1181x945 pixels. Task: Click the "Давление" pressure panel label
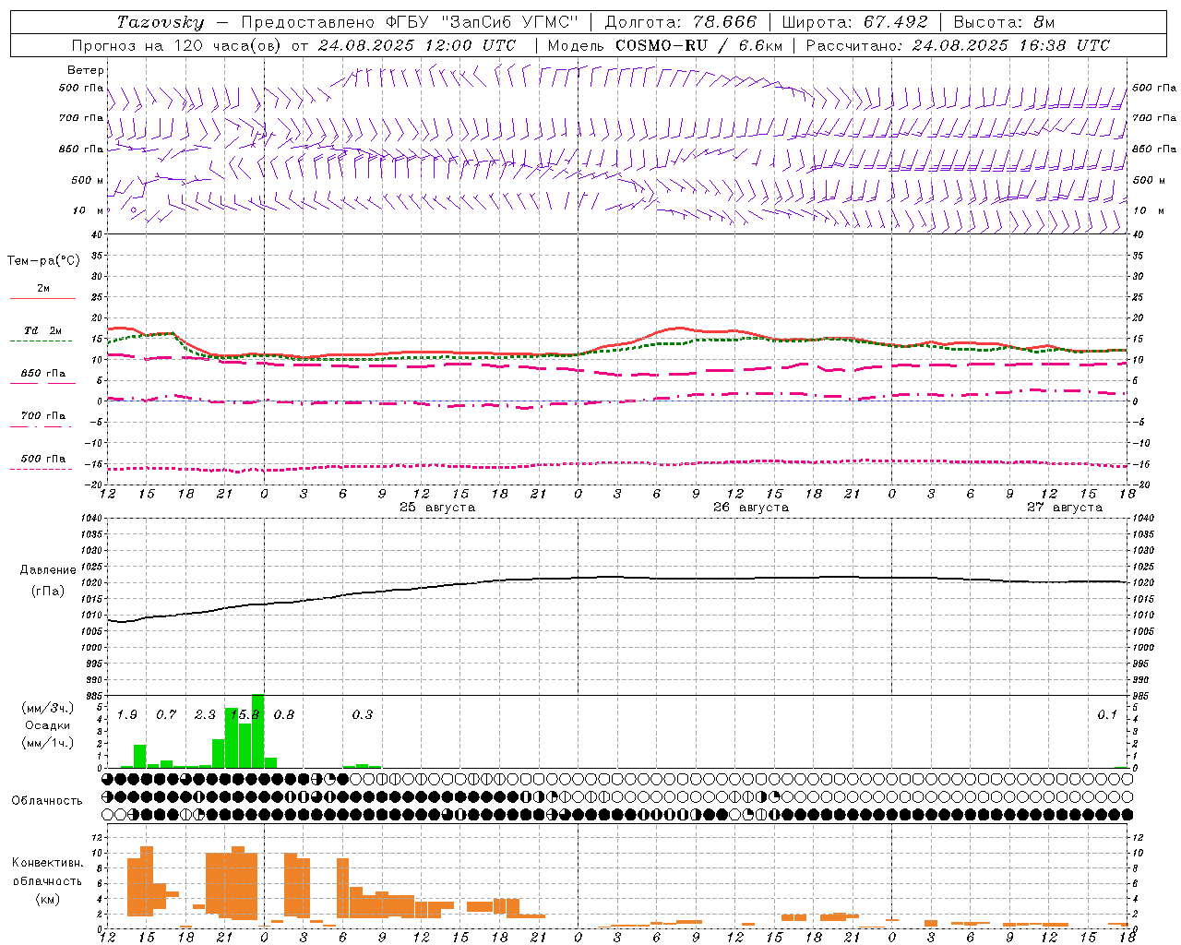point(48,570)
